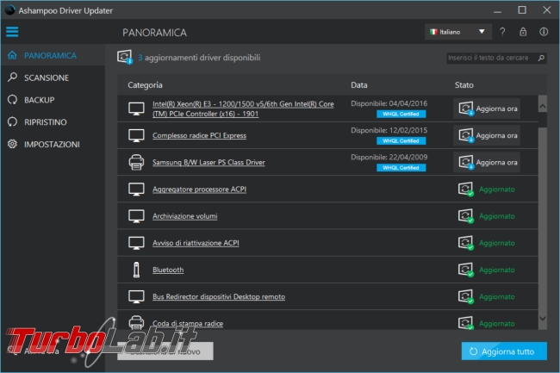This screenshot has height=373, width=560.
Task: Click Aggiorna ora for Samsung Laser driver
Action: tap(487, 162)
